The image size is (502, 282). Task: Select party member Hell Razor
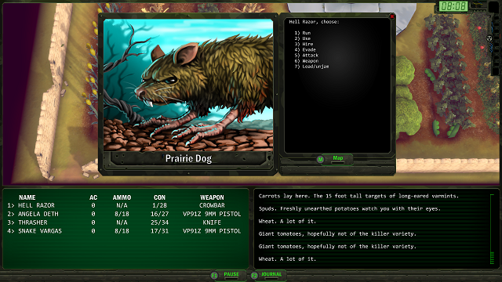click(124, 205)
